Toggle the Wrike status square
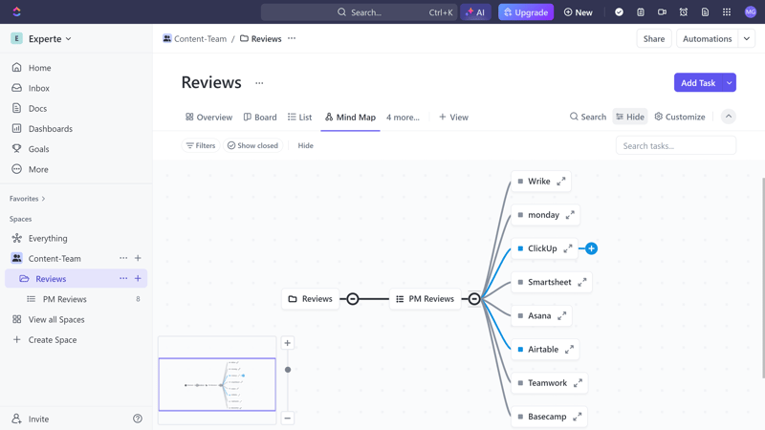This screenshot has width=765, height=430. click(520, 182)
